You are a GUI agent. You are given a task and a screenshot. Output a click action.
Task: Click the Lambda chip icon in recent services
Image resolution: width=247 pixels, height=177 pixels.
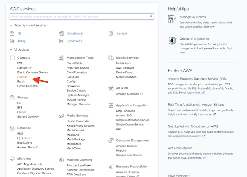point(111,33)
